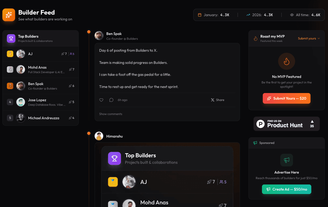The width and height of the screenshot is (328, 207).
Task: Click the Top Builders purple trophy icon
Action: tap(11, 38)
